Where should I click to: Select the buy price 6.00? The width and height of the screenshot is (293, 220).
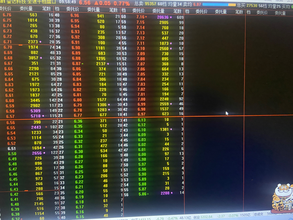[x=142, y=154]
